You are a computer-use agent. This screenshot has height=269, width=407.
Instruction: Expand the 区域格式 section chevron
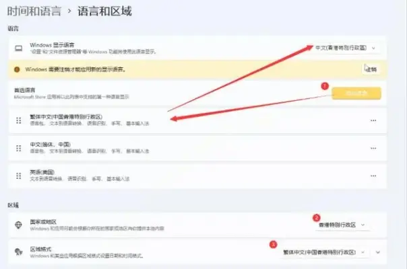point(378,252)
